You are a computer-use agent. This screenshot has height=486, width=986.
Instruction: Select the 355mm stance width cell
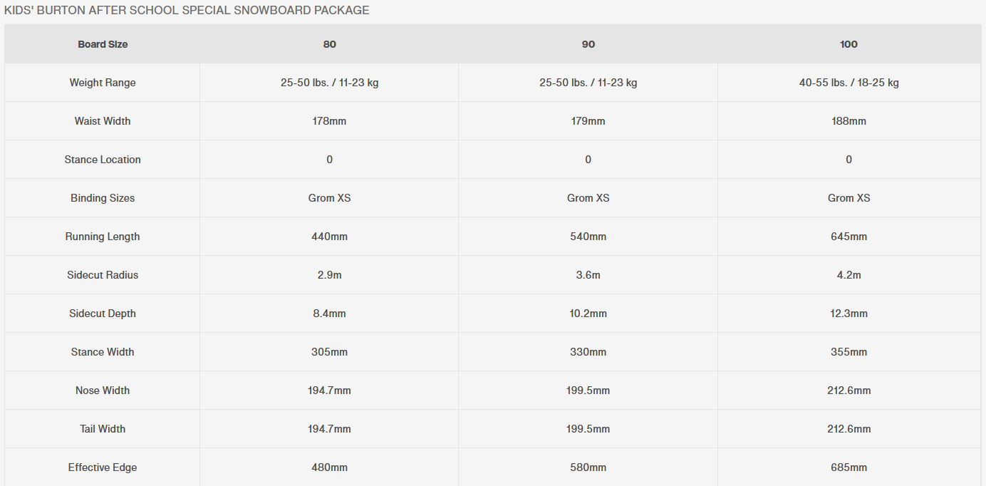click(x=849, y=352)
